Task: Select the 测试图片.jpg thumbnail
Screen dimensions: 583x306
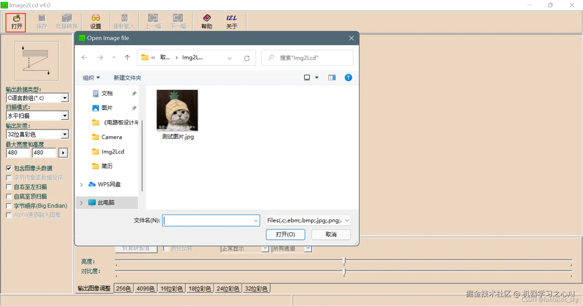Action: 177,115
